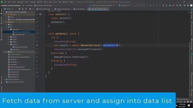Click the green inspection checkmark in editor

189,12
